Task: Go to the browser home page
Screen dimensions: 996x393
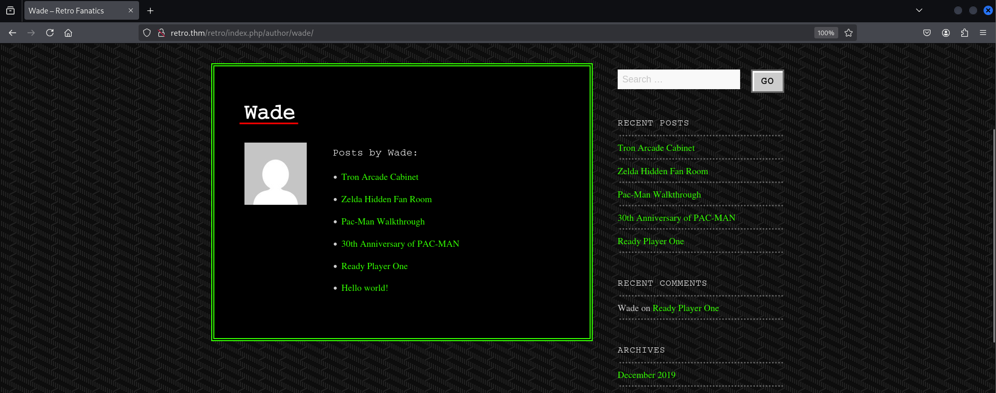Action: [x=68, y=33]
